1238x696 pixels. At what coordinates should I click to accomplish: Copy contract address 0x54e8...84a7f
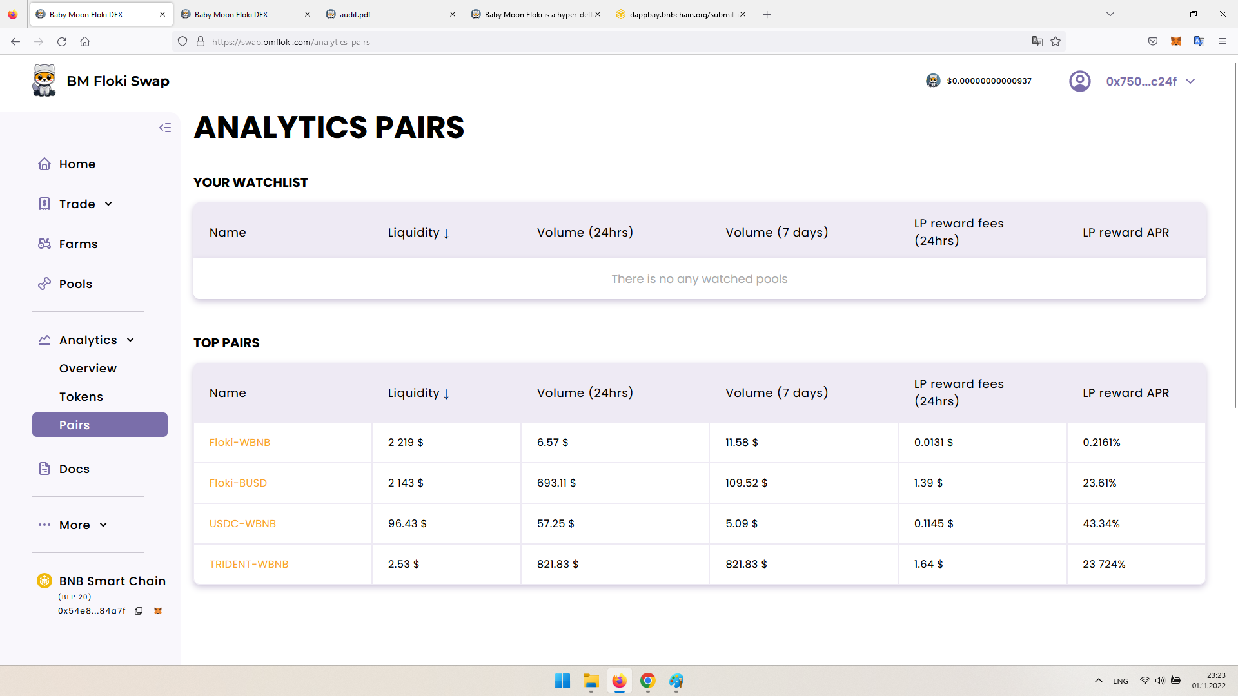click(139, 611)
